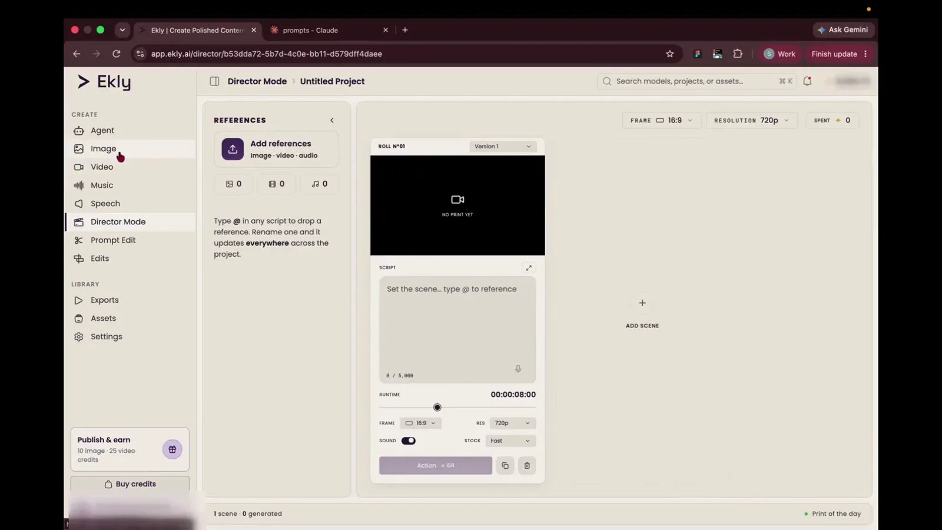Go back in browser
The image size is (942, 530).
click(77, 54)
